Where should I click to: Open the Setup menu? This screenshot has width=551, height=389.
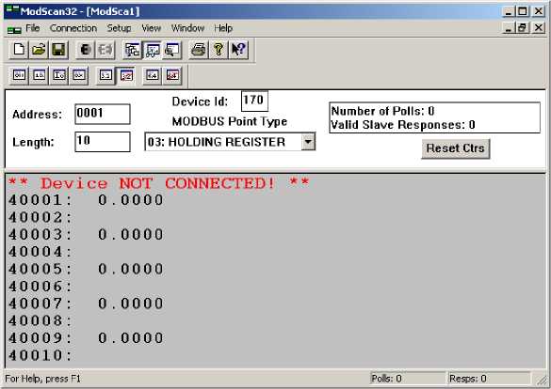(119, 28)
